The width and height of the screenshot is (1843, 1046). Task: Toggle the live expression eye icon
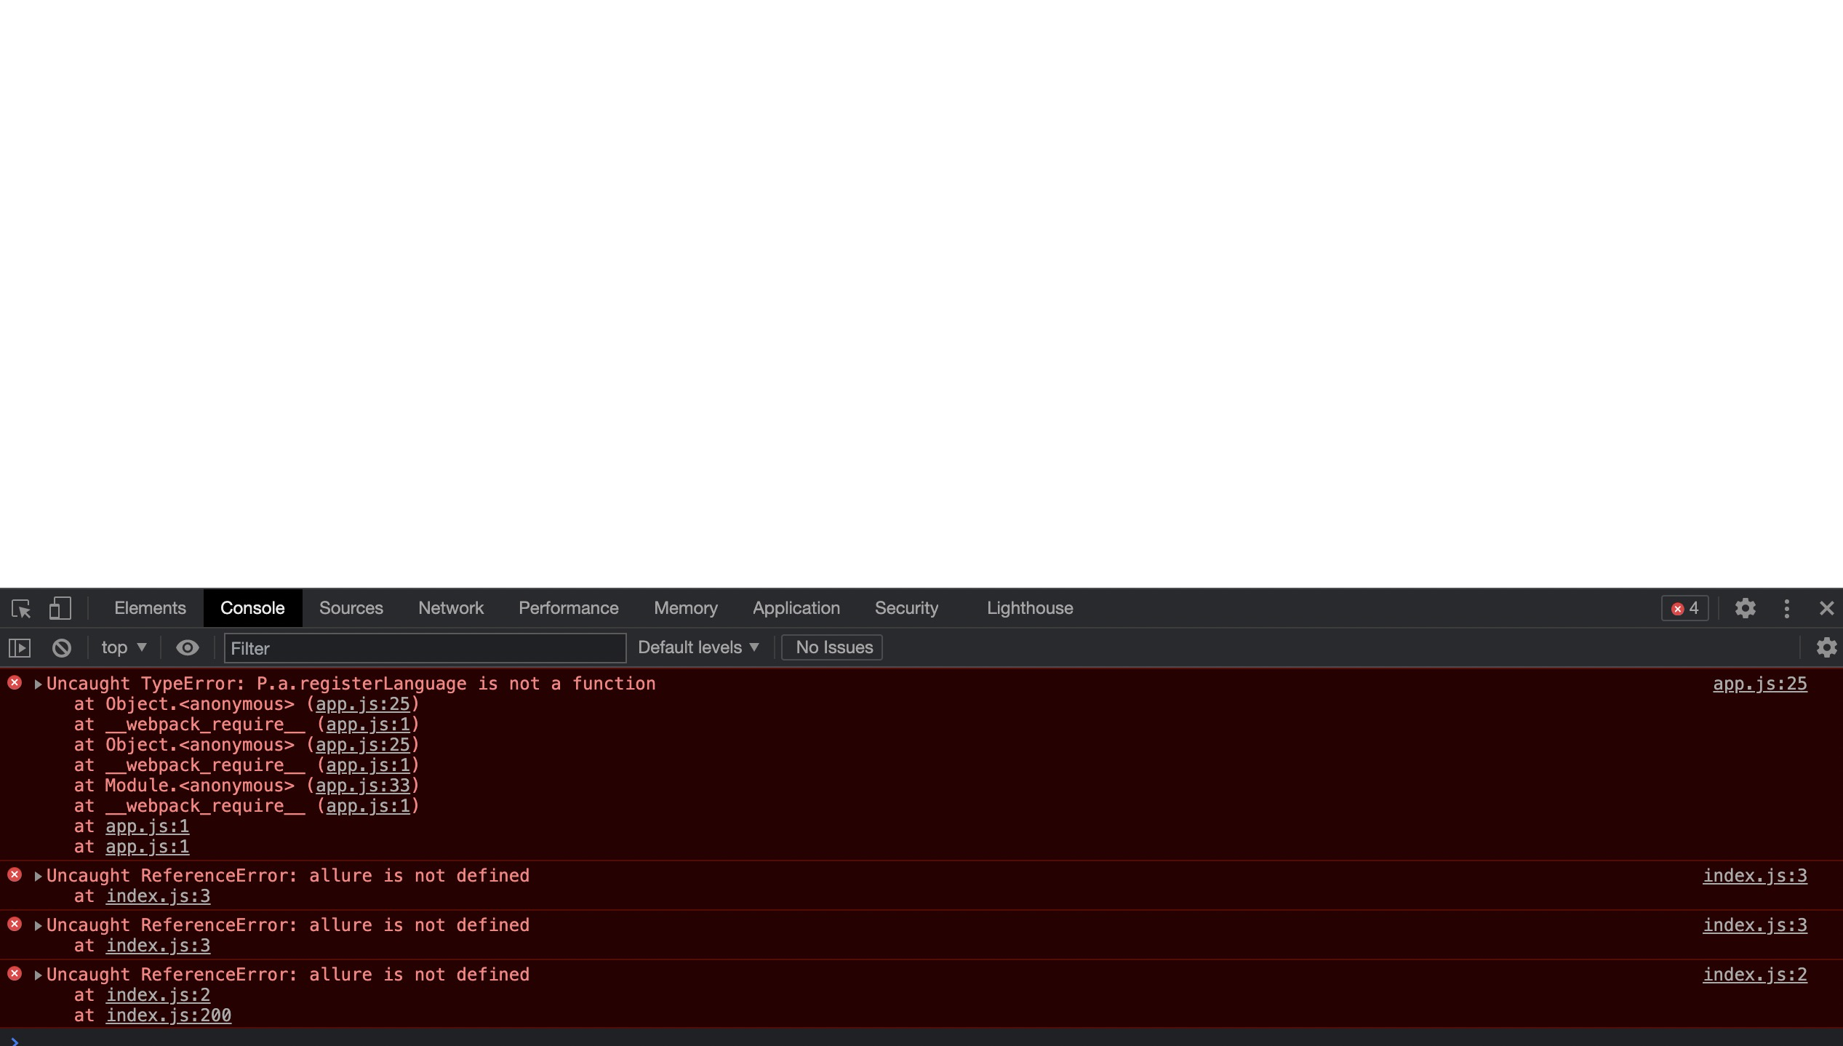pyautogui.click(x=187, y=647)
